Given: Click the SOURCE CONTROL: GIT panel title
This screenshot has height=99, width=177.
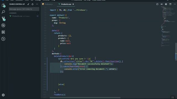Looking at the screenshot, I should pos(17,4).
